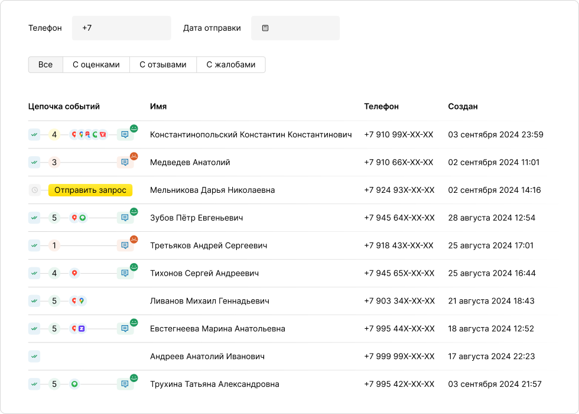Select the Все filter tab

[x=46, y=64]
